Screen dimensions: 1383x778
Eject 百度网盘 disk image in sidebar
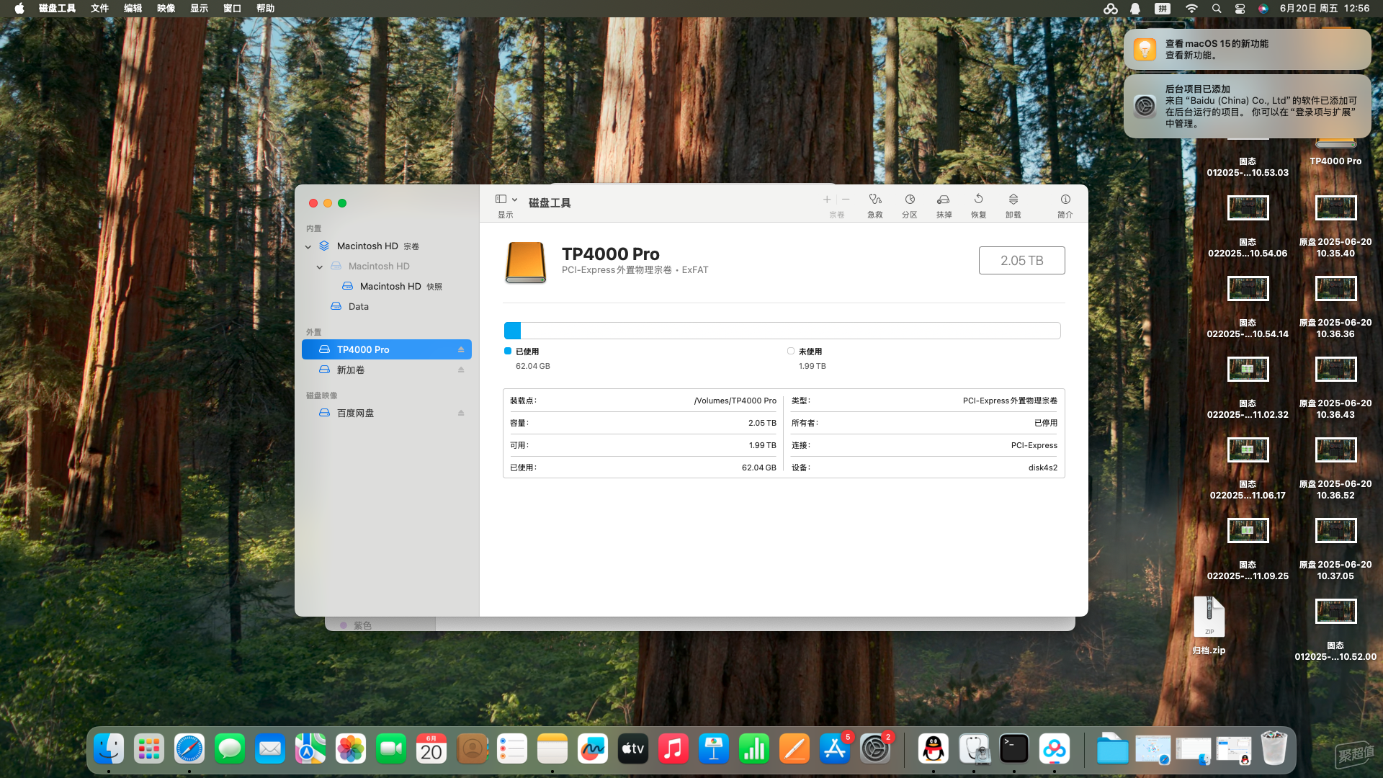coord(461,413)
